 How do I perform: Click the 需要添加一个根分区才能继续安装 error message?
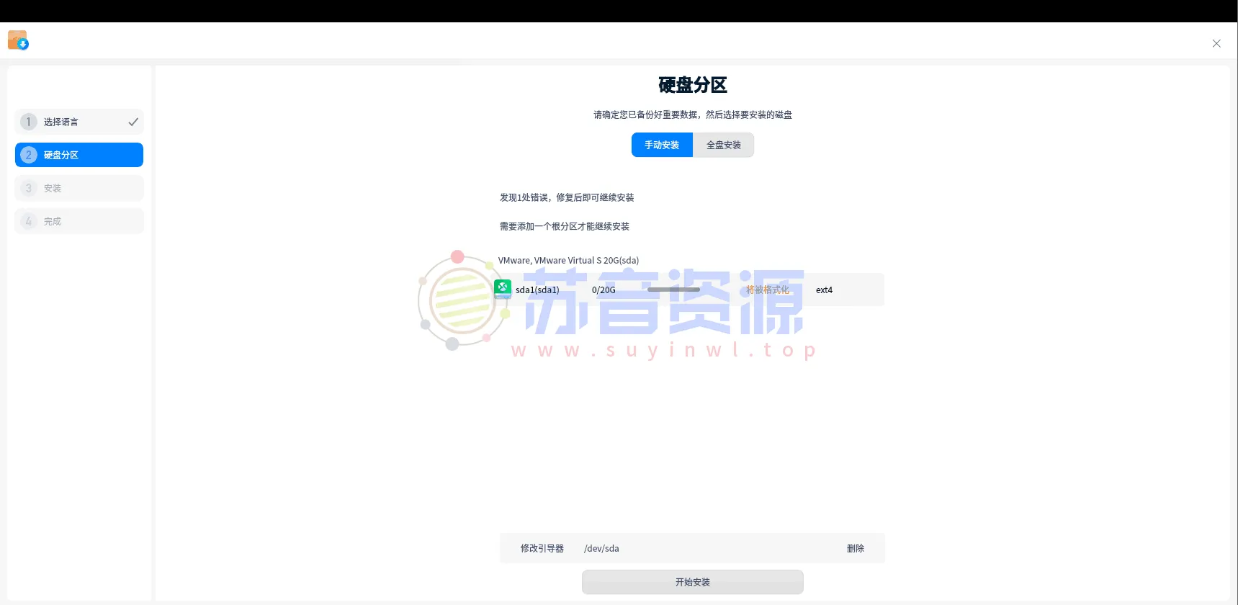point(565,226)
